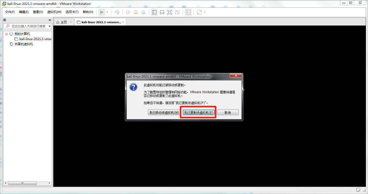Viewport: 368px width, 194px height.
Task: Click the VM icon beside kali-linux-2021.1-vmw
Action: 16,39
